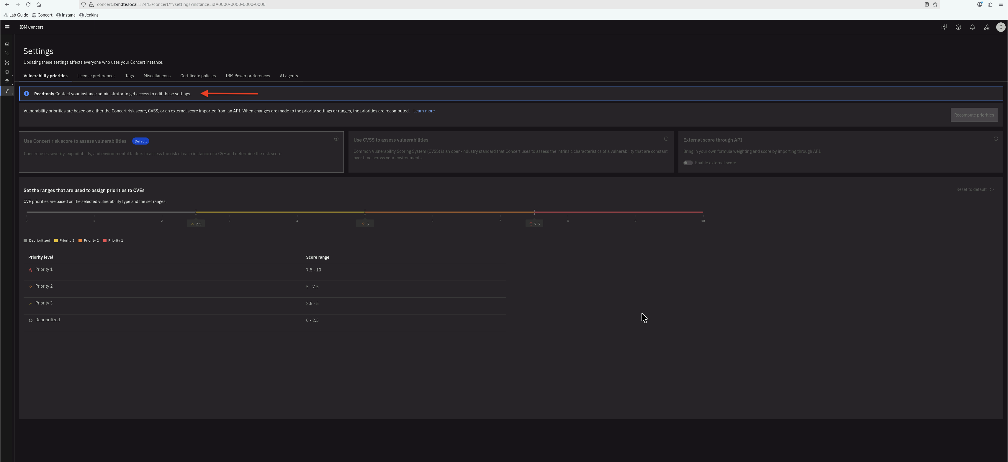The height and width of the screenshot is (462, 1008).
Task: Open the AI agents tab
Action: [x=289, y=76]
